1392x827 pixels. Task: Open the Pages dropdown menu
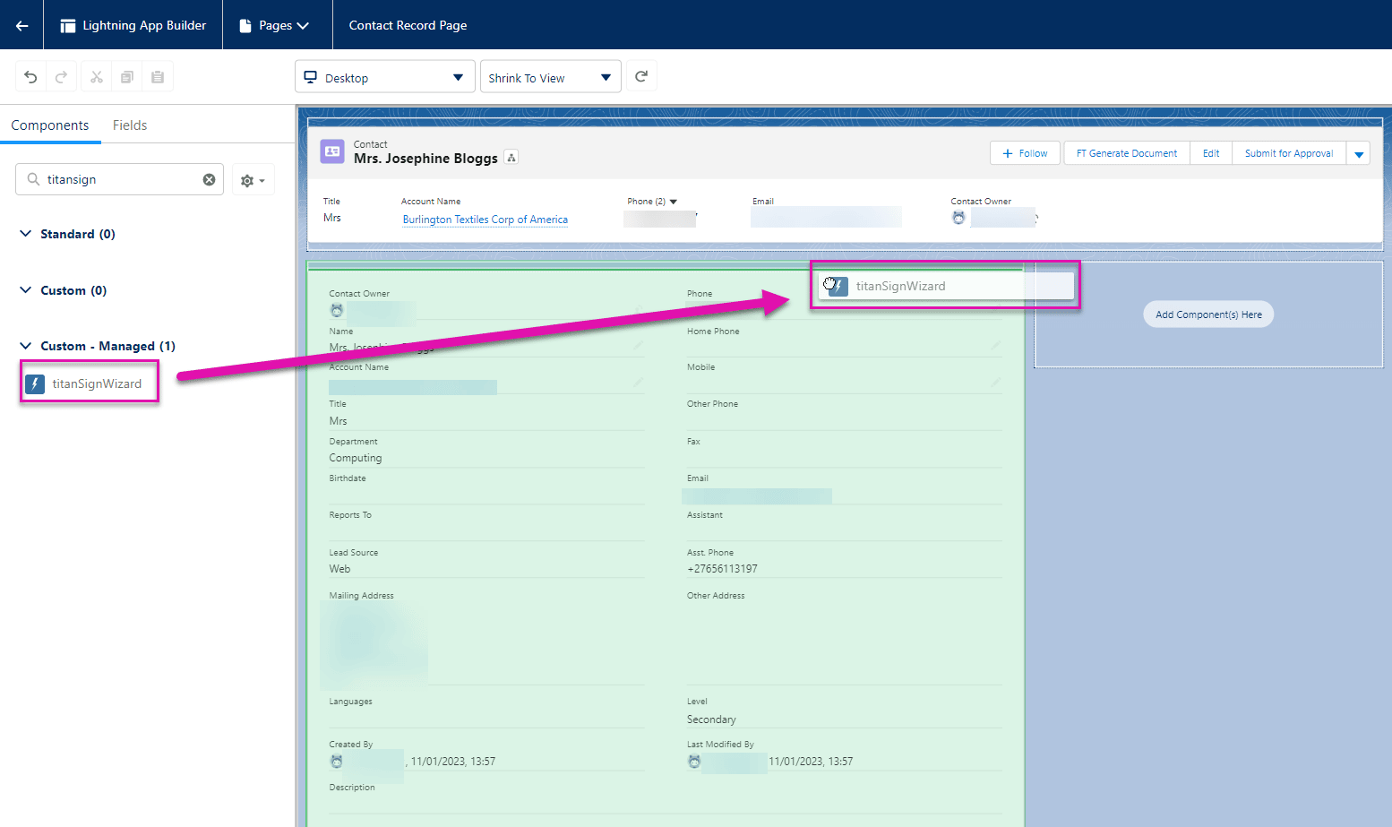276,25
